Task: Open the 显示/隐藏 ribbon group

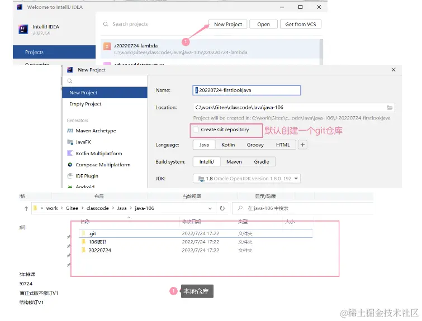Action: [x=265, y=197]
